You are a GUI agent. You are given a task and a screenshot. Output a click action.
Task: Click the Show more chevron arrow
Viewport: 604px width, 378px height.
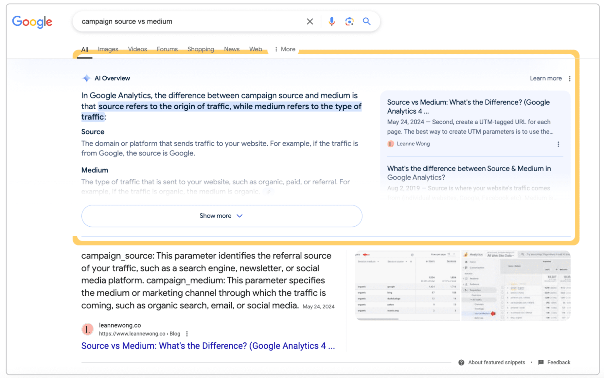[x=239, y=216]
